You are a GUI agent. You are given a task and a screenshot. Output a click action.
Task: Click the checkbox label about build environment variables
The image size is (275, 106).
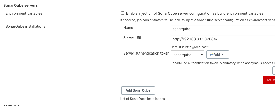194,13
